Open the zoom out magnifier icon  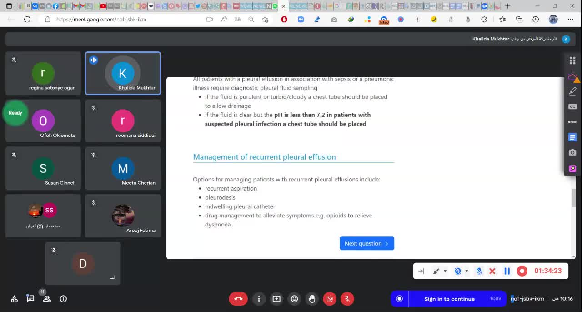click(251, 19)
